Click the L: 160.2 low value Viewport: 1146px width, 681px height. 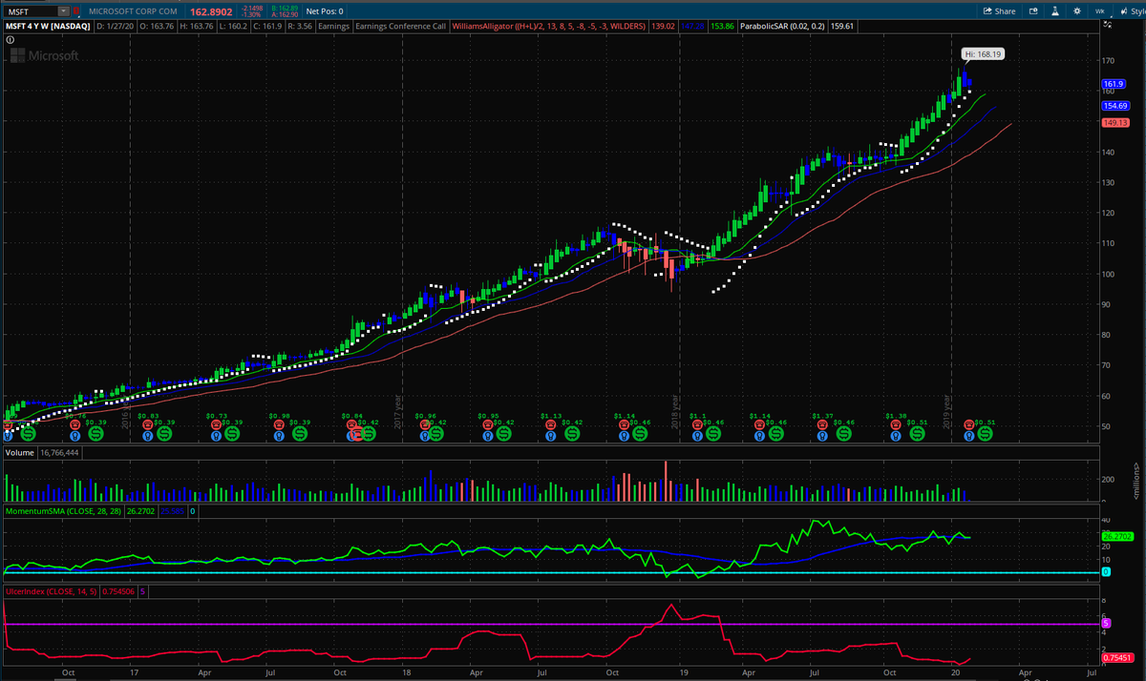pos(231,26)
